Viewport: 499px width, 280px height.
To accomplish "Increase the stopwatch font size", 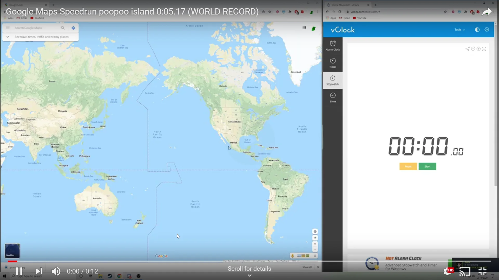I will (x=478, y=49).
